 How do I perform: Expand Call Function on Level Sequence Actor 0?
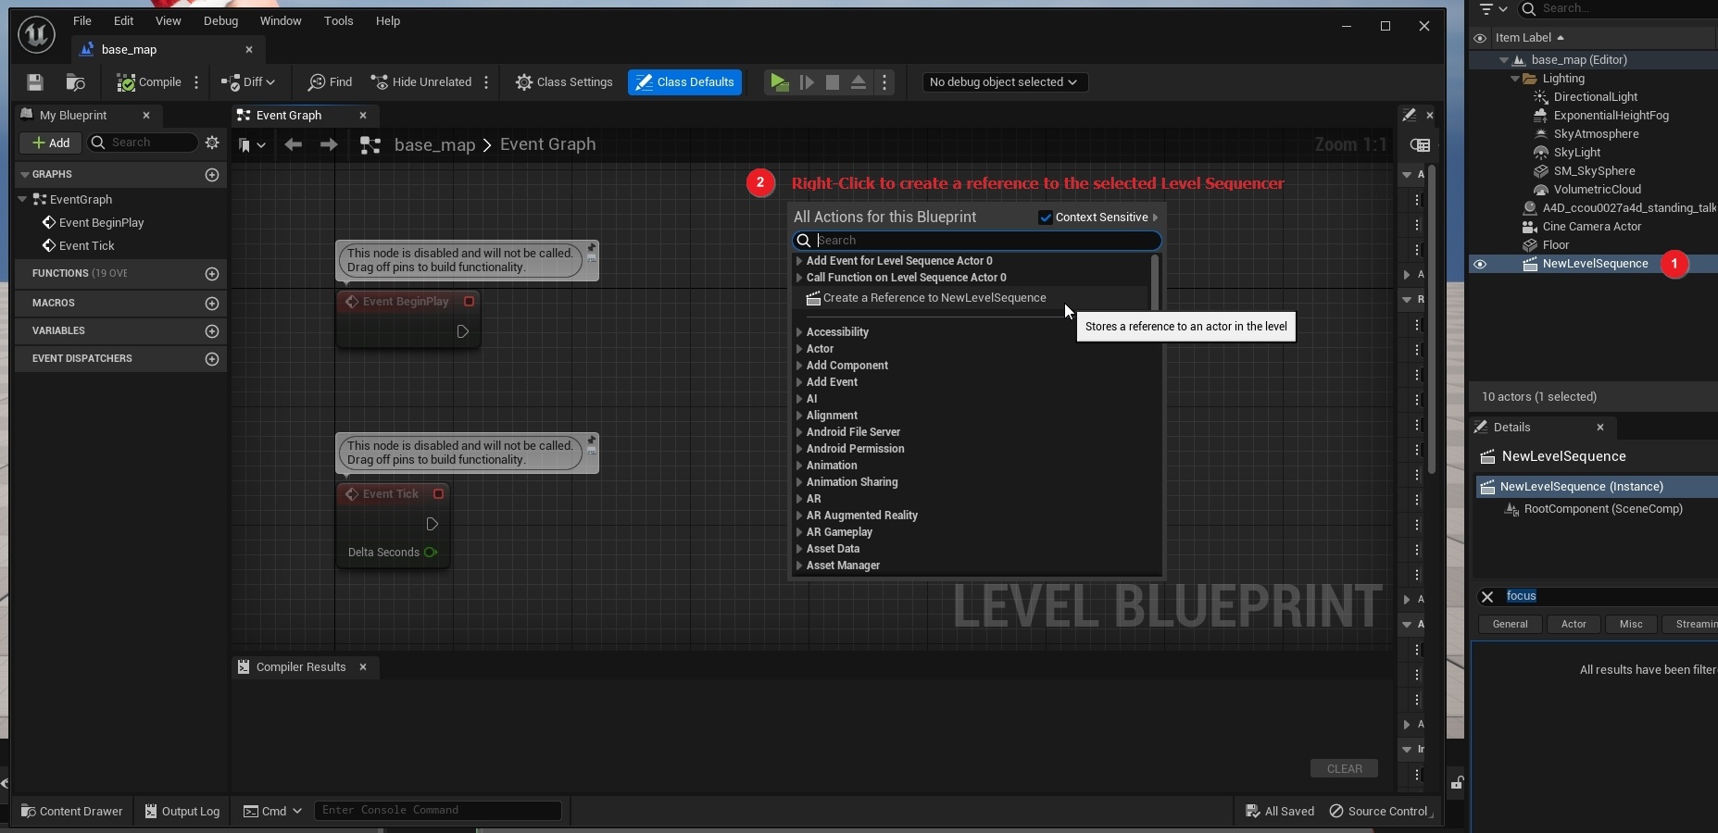click(799, 278)
